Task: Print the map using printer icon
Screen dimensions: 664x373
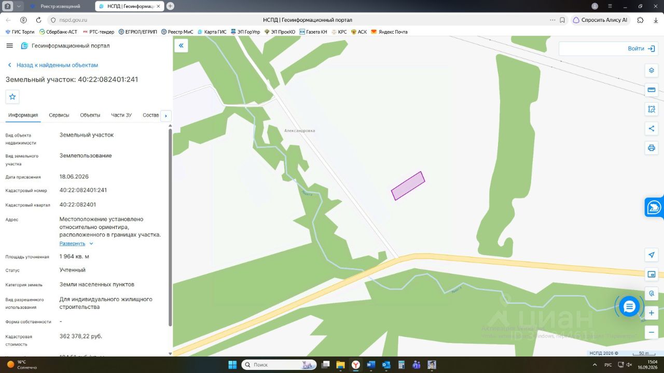Action: [652, 148]
